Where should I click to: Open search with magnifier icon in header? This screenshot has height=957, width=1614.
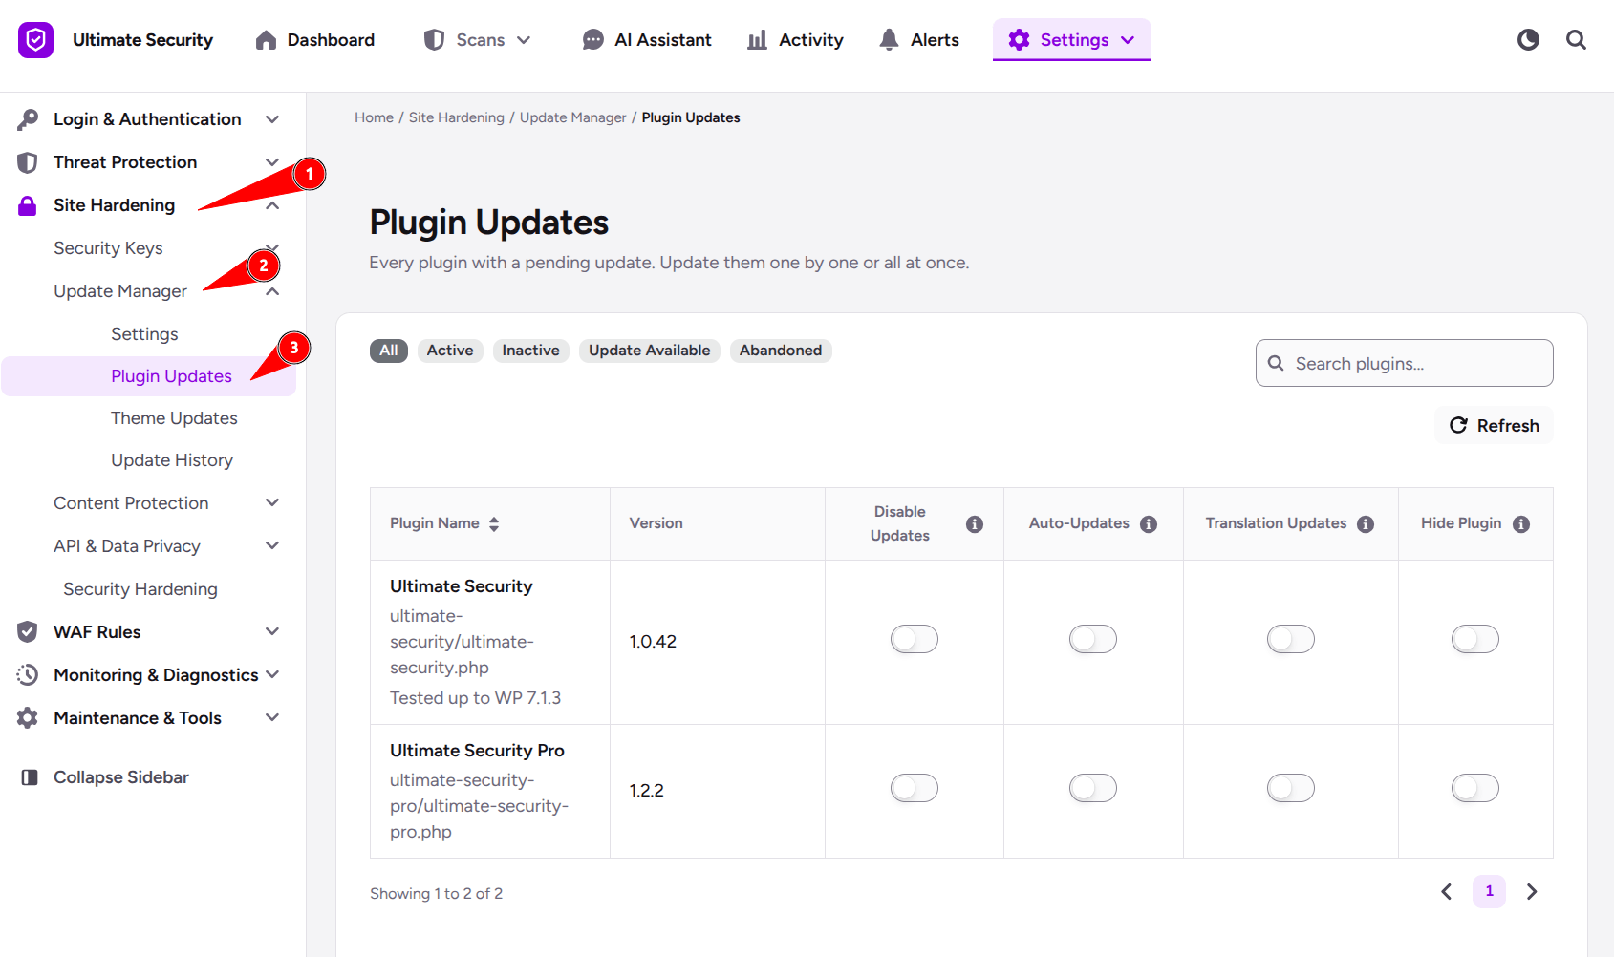point(1576,40)
